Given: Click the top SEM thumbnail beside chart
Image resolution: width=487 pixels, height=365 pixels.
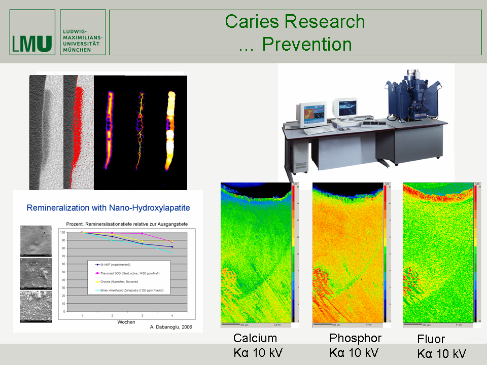Looking at the screenshot, I should pos(36,241).
